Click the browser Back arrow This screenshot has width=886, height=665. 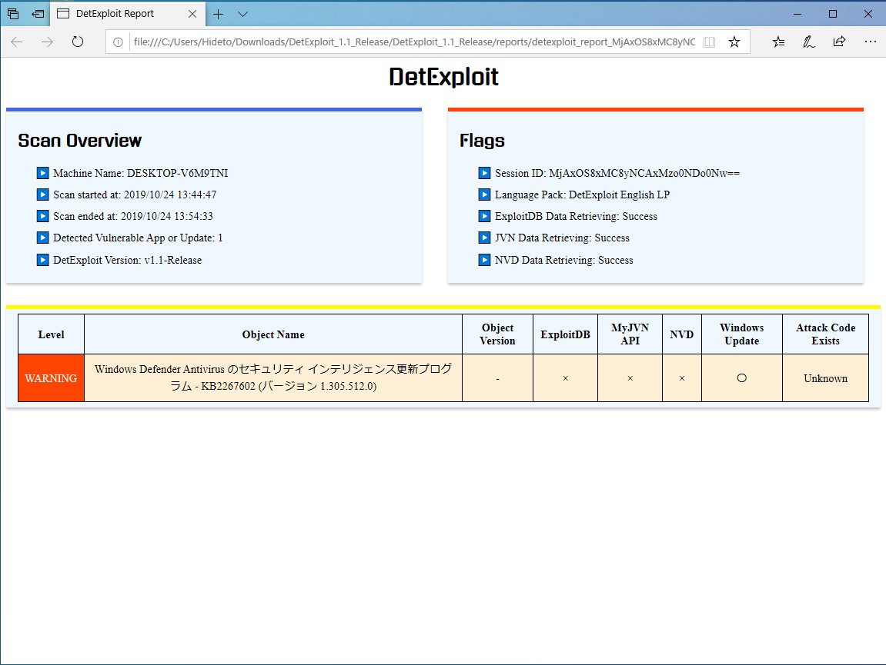[x=17, y=42]
